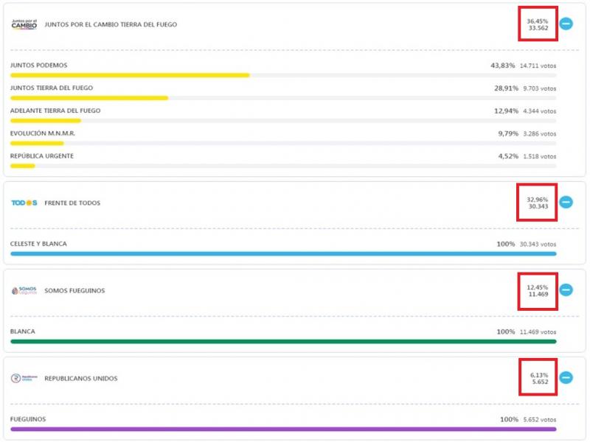Viewport: 590px width, 442px height.
Task: Click the list name 'JUNTOS PODEMOS'
Action: (39, 66)
